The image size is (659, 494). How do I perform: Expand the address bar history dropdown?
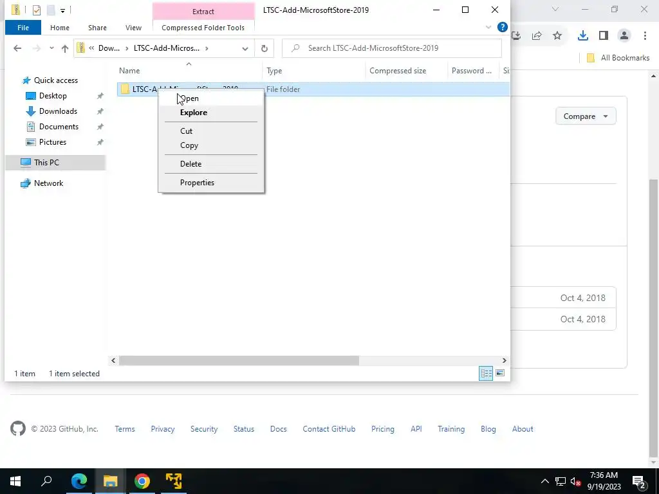pyautogui.click(x=245, y=48)
